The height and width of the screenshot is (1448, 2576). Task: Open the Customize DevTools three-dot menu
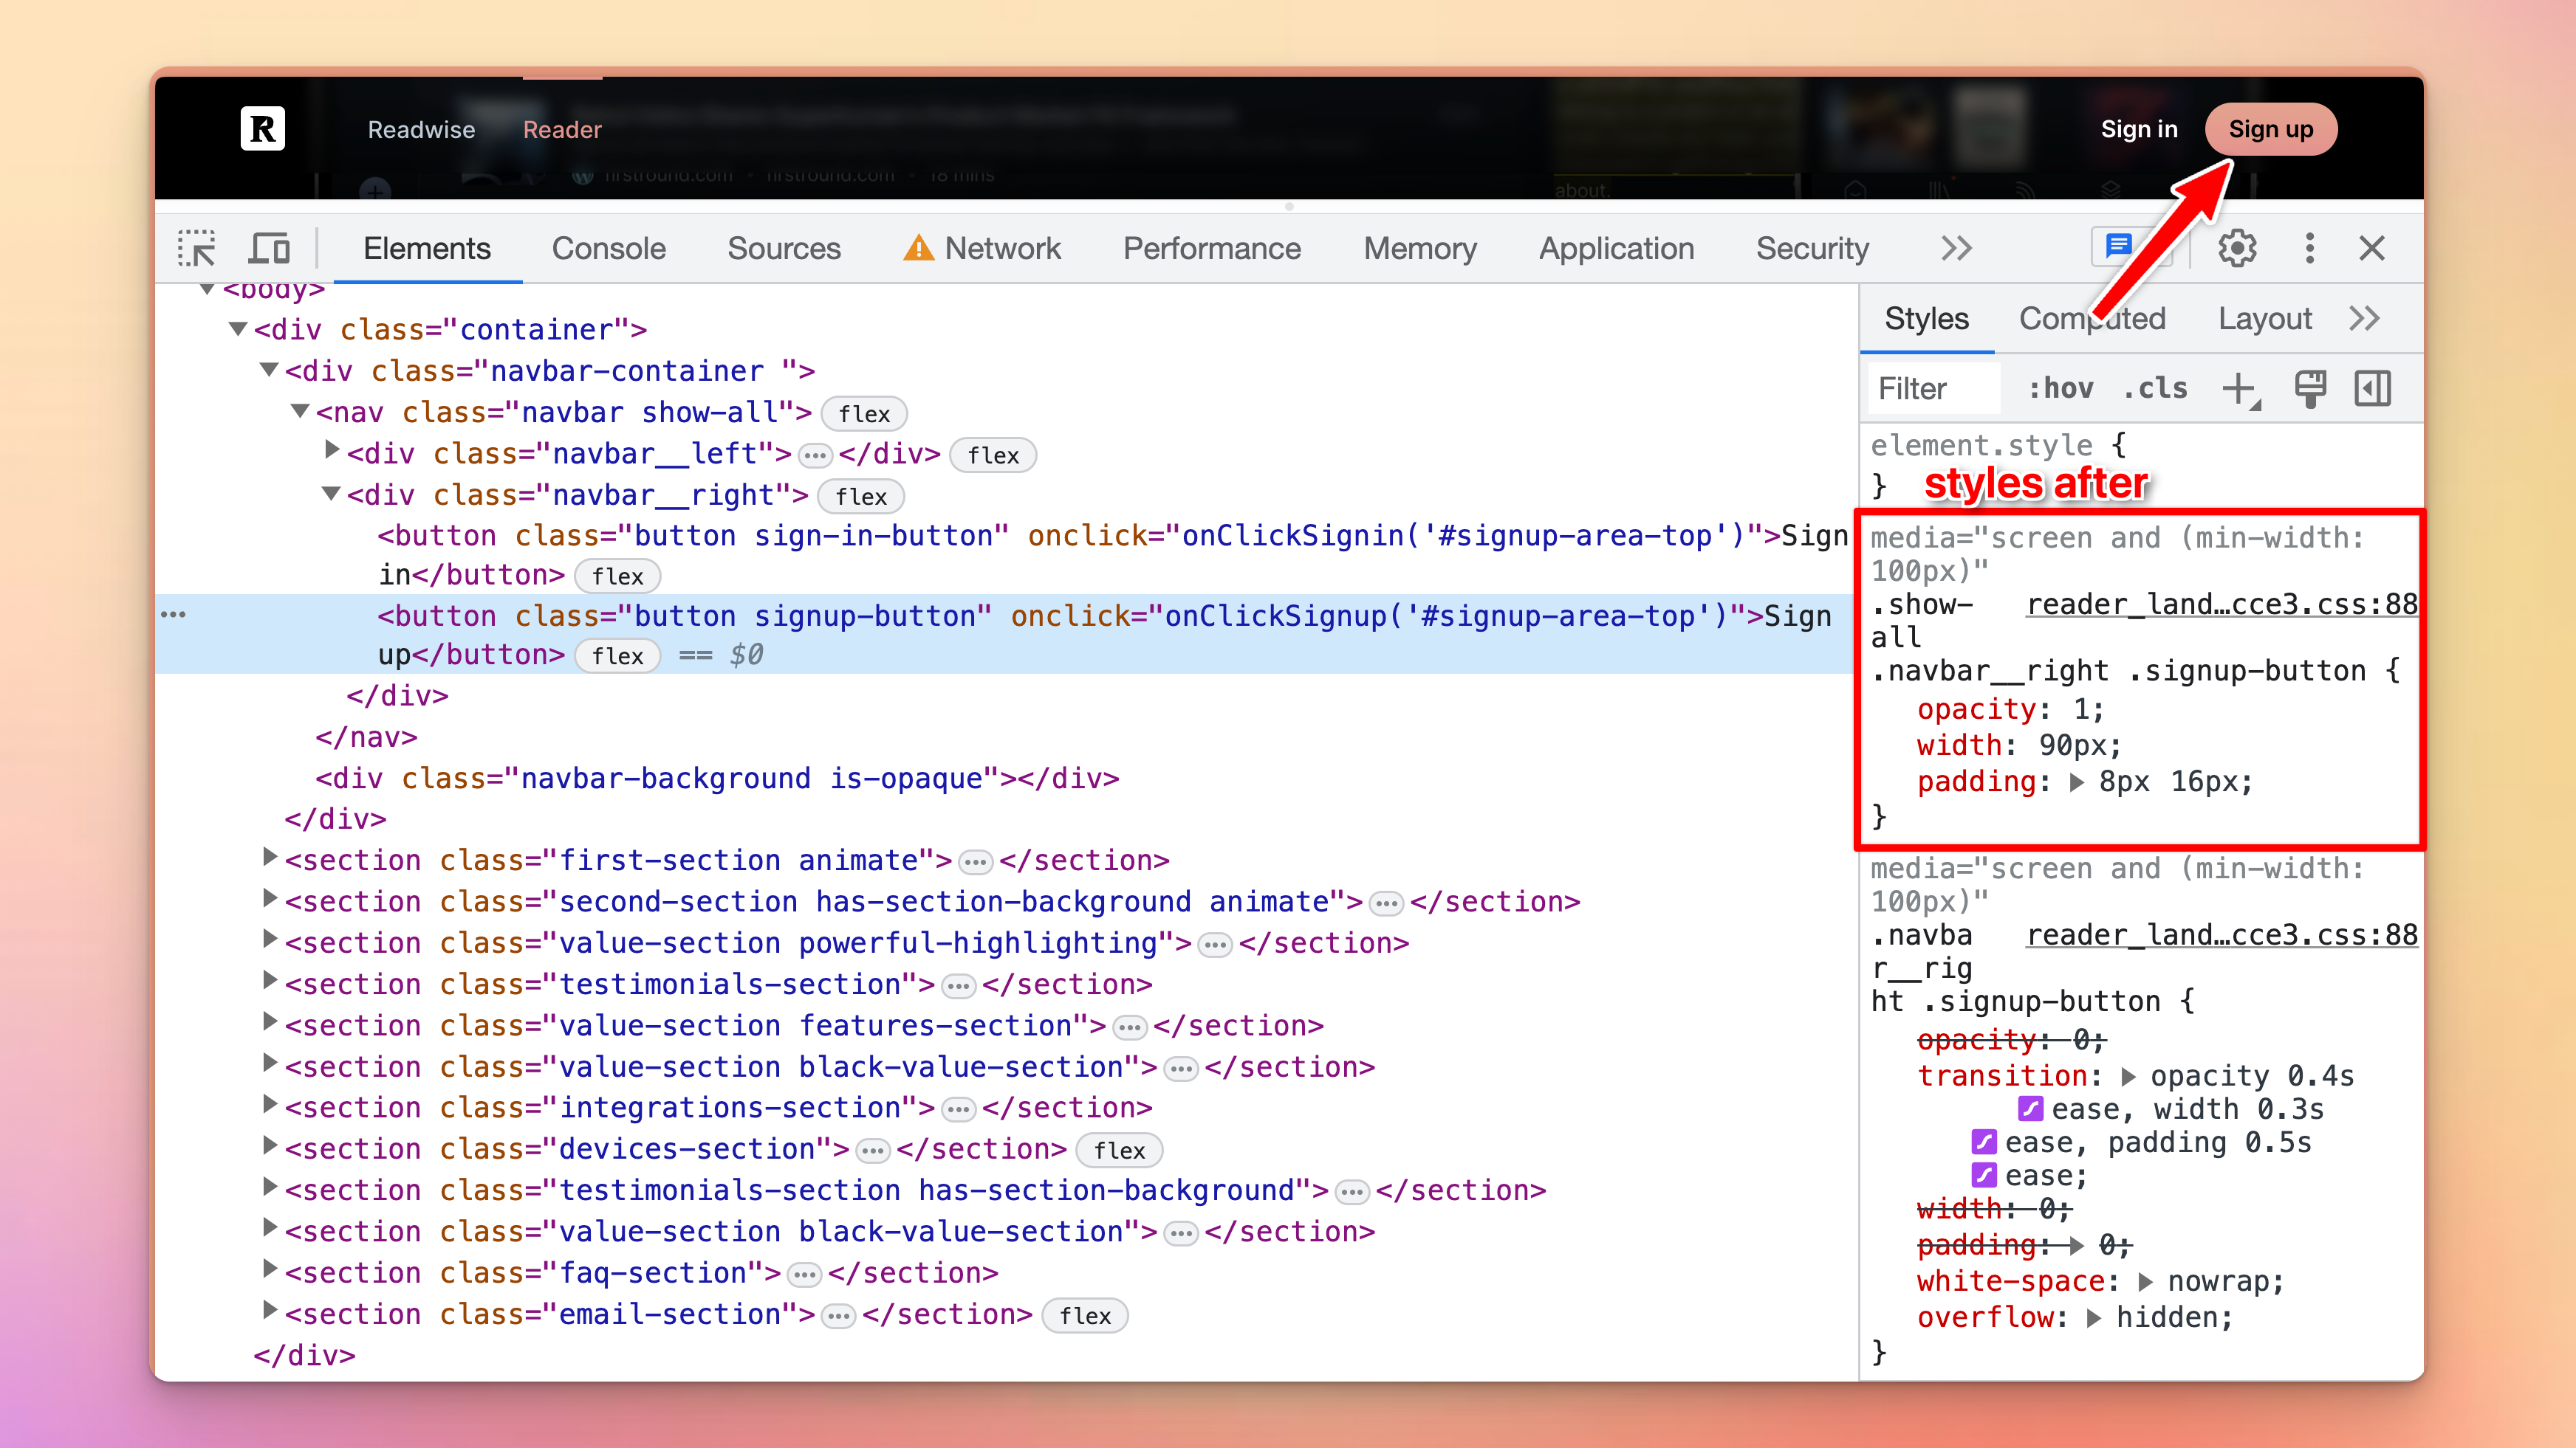click(x=2309, y=248)
